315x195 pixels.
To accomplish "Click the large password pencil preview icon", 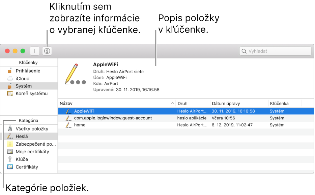I will pyautogui.click(x=75, y=74).
